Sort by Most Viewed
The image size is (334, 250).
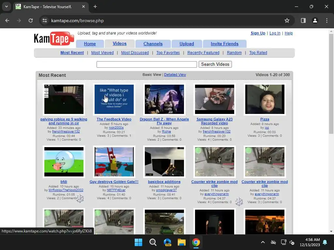(102, 53)
